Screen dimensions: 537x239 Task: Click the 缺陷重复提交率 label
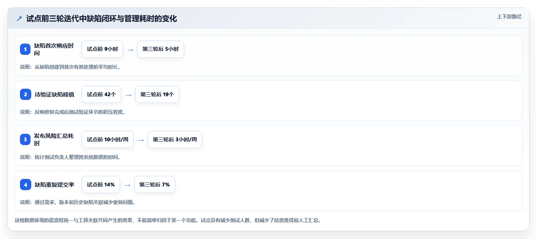pyautogui.click(x=54, y=185)
